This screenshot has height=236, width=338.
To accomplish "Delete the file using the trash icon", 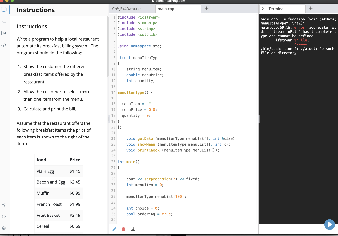I will [x=123, y=229].
